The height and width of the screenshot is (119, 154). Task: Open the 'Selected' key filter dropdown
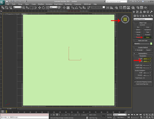(x=120, y=115)
